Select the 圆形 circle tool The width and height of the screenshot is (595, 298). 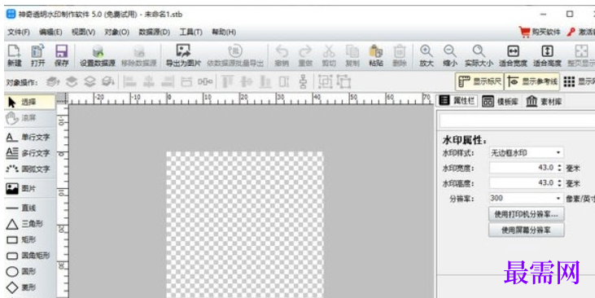[21, 271]
